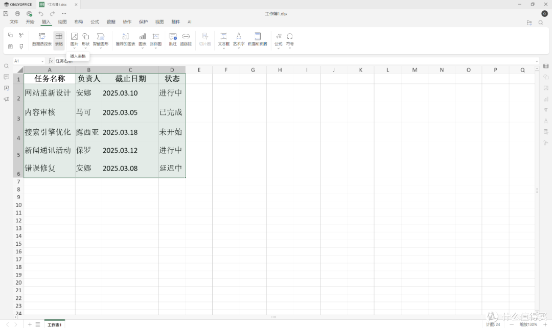
Task: Open the sheet list button
Action: [x=38, y=324]
